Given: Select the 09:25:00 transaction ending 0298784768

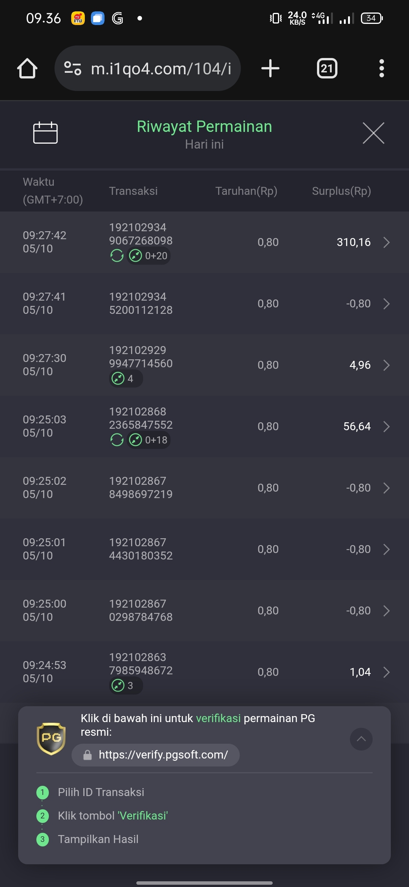Looking at the screenshot, I should [x=204, y=611].
